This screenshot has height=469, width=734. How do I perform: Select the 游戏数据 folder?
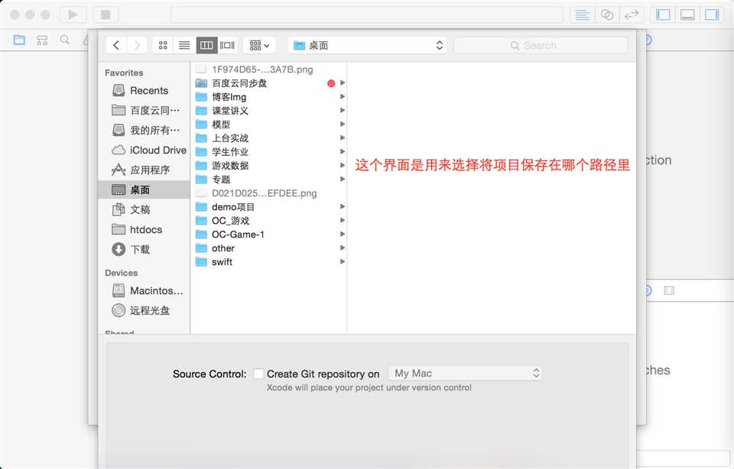269,166
